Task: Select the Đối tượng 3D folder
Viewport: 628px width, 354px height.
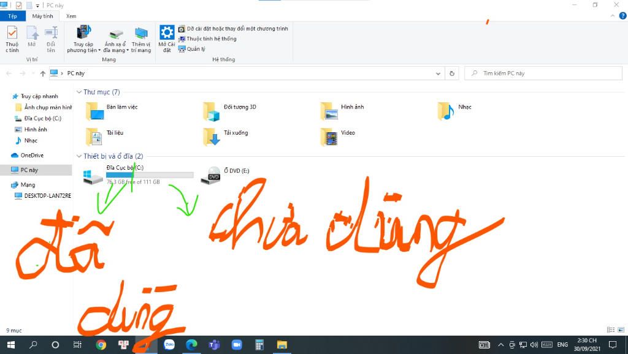Action: point(229,111)
